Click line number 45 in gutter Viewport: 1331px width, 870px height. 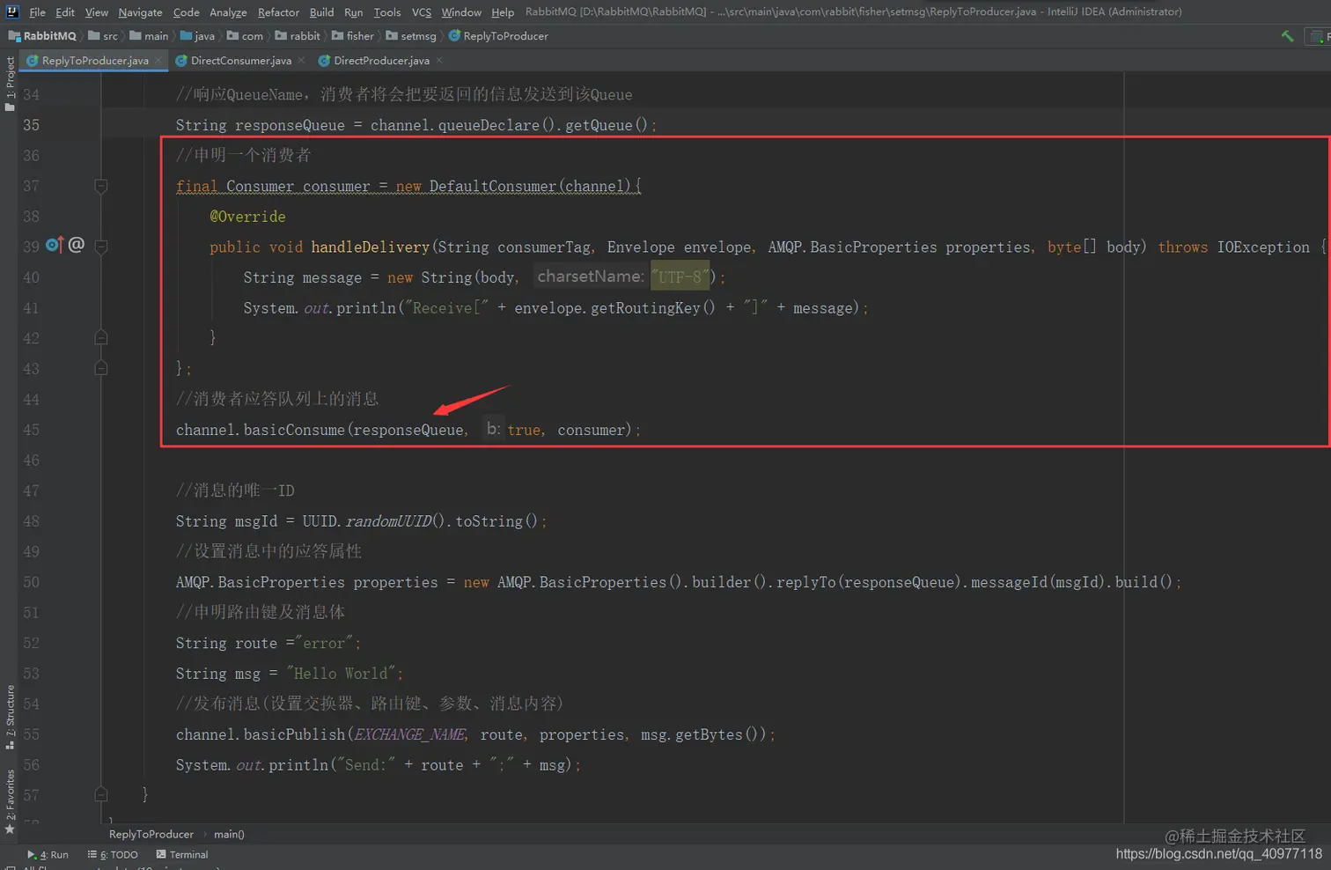(31, 430)
